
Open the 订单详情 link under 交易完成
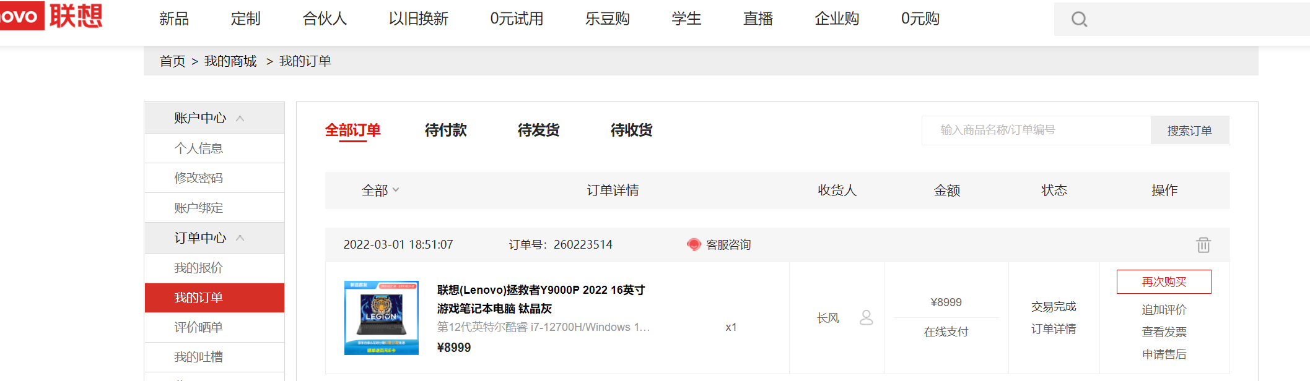click(1054, 329)
